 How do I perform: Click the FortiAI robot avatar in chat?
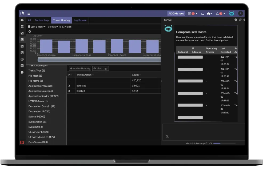pos(168,29)
